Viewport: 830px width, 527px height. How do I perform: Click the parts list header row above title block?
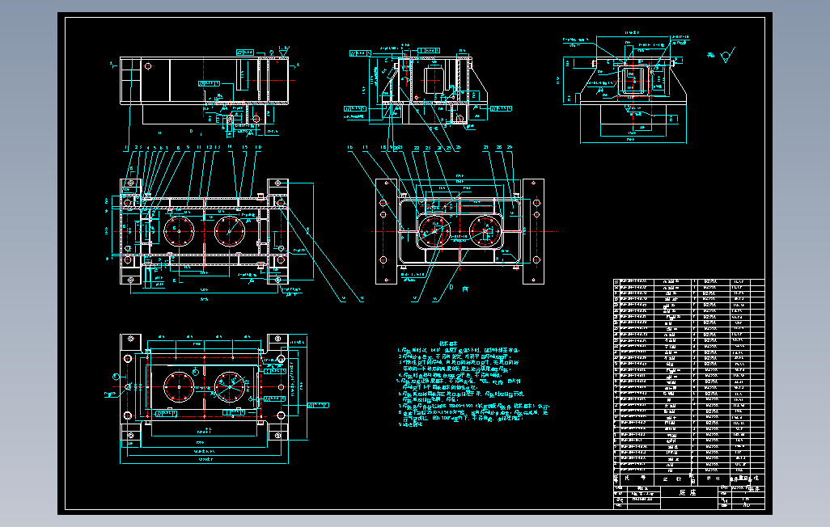coord(688,479)
